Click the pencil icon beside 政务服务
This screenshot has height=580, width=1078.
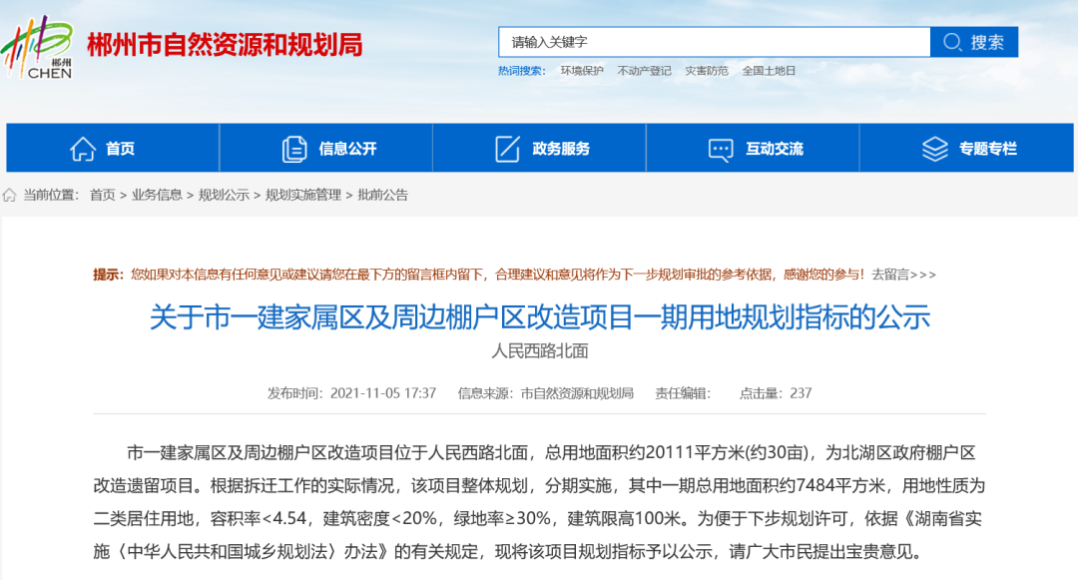coord(505,147)
